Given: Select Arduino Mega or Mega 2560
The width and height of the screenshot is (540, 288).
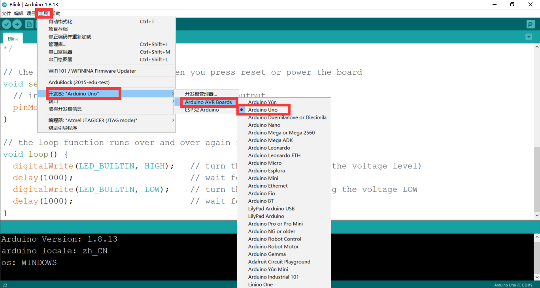Looking at the screenshot, I should tap(284, 133).
